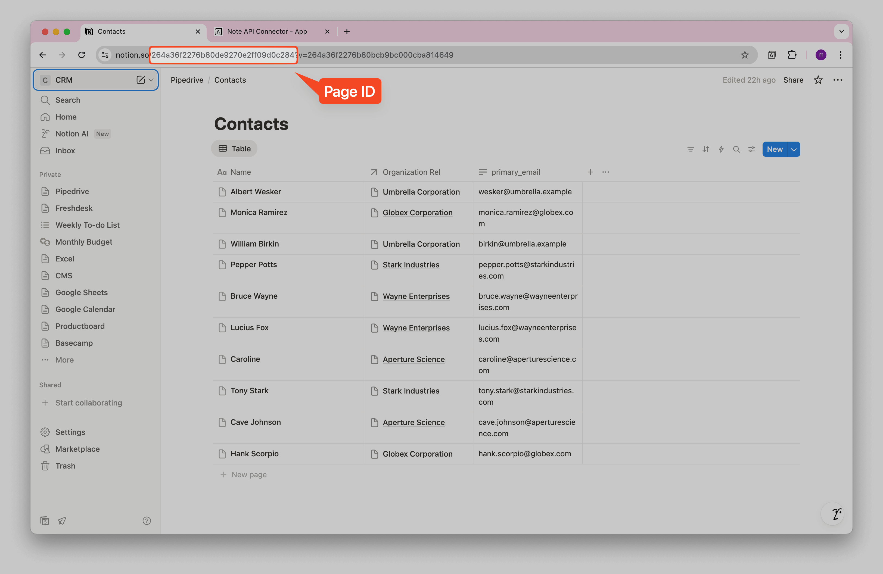Open the filter icon above the table

point(691,149)
